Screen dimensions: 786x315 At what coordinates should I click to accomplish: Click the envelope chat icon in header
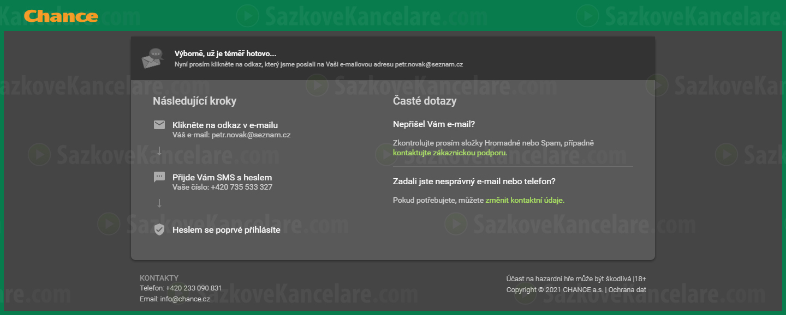point(153,58)
